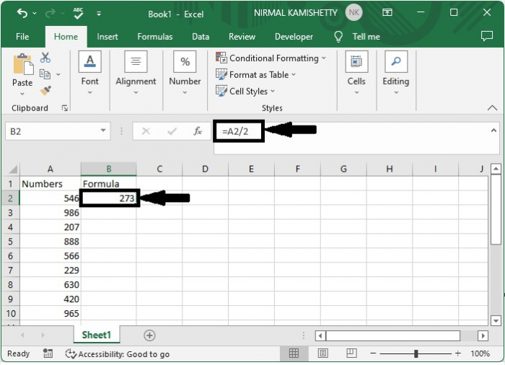Expand the formula bar chevron
Viewport: 505px width, 365px height.
point(493,131)
